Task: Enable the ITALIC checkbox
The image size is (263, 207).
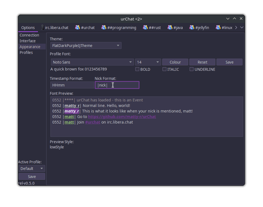Action: (164, 69)
